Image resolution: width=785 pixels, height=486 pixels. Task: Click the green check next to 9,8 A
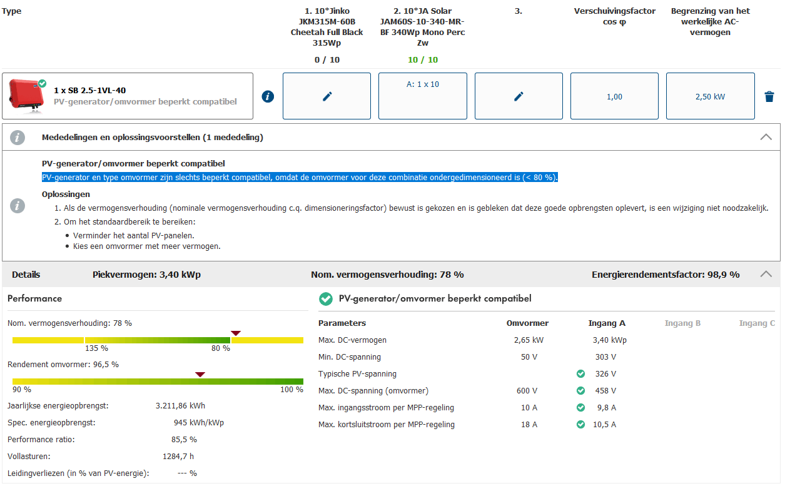580,408
